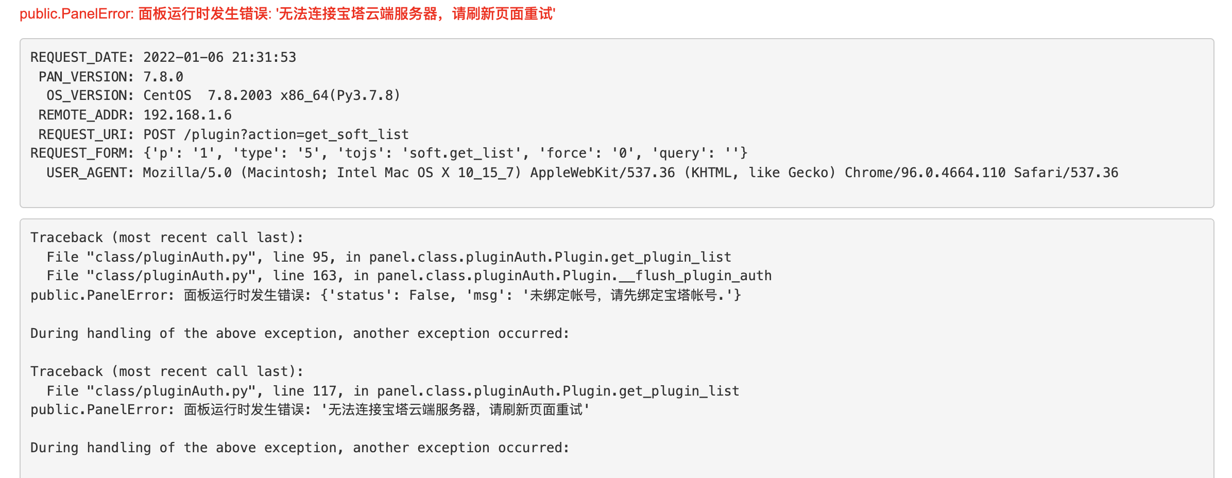
Task: Click the second Traceback (most recent call last) line
Action: click(x=167, y=371)
